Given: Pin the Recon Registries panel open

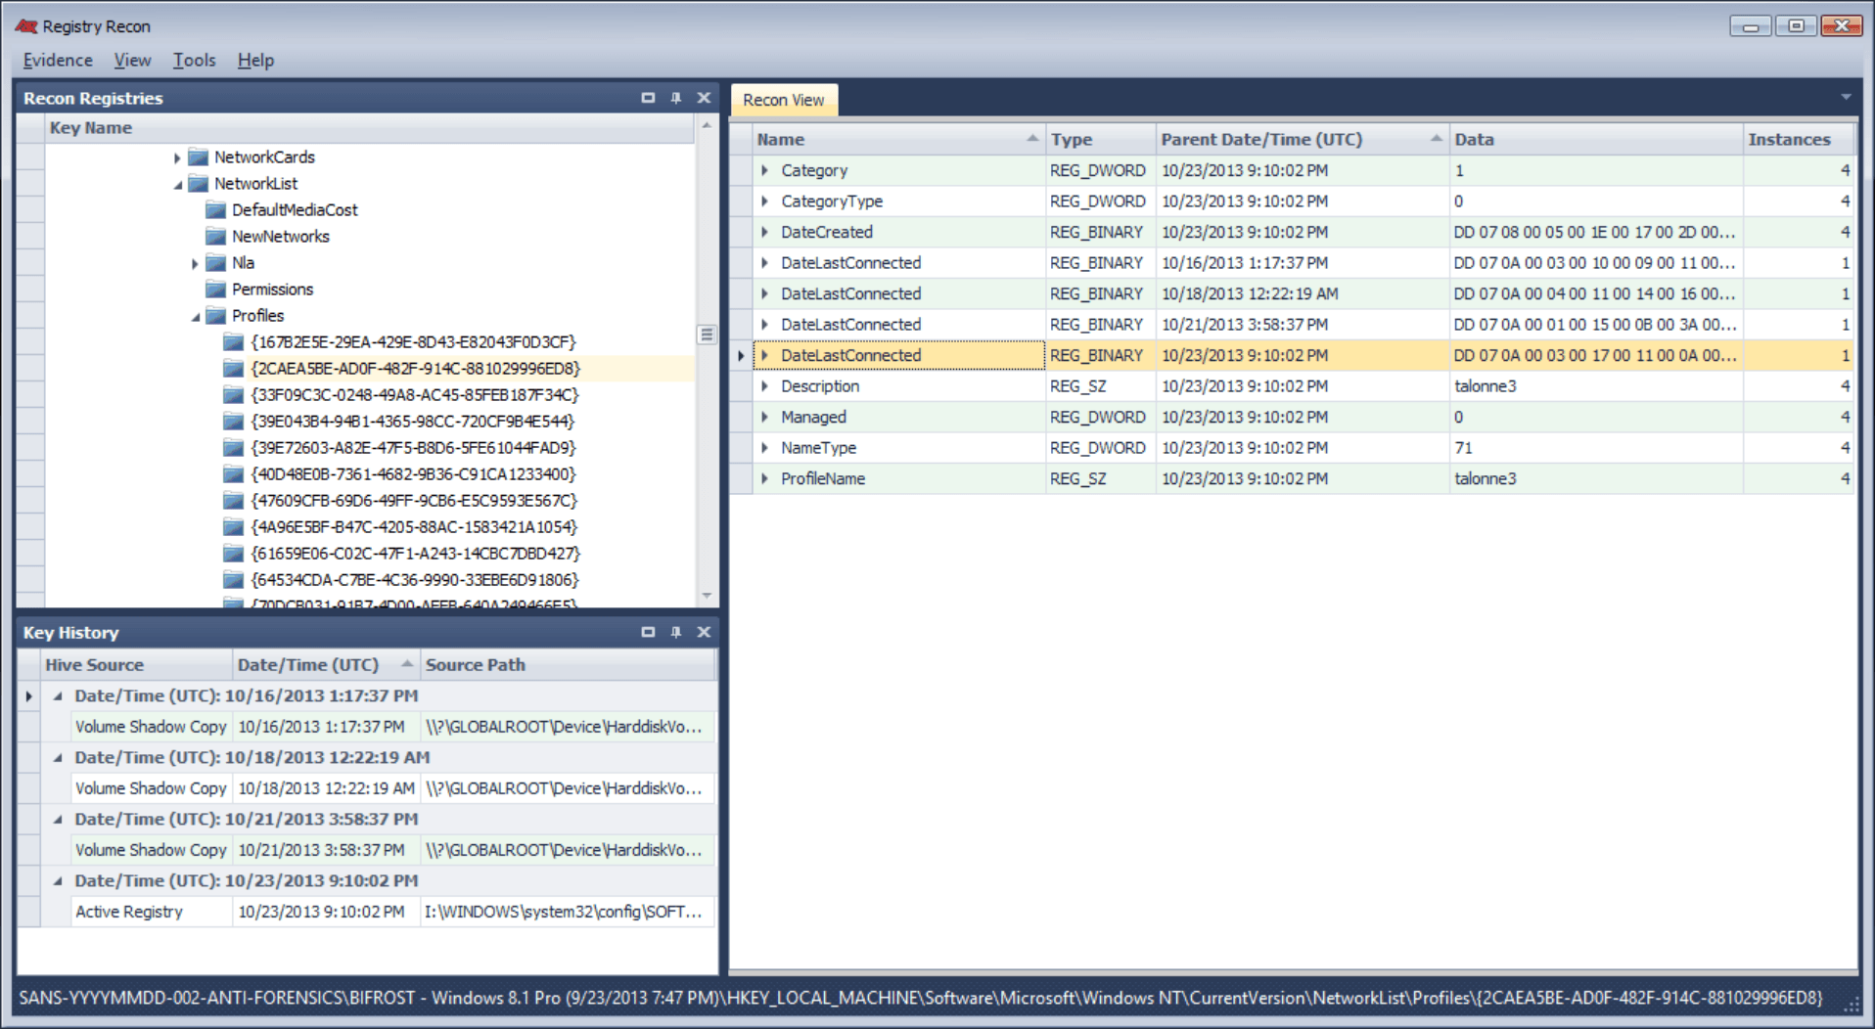Looking at the screenshot, I should (x=675, y=98).
